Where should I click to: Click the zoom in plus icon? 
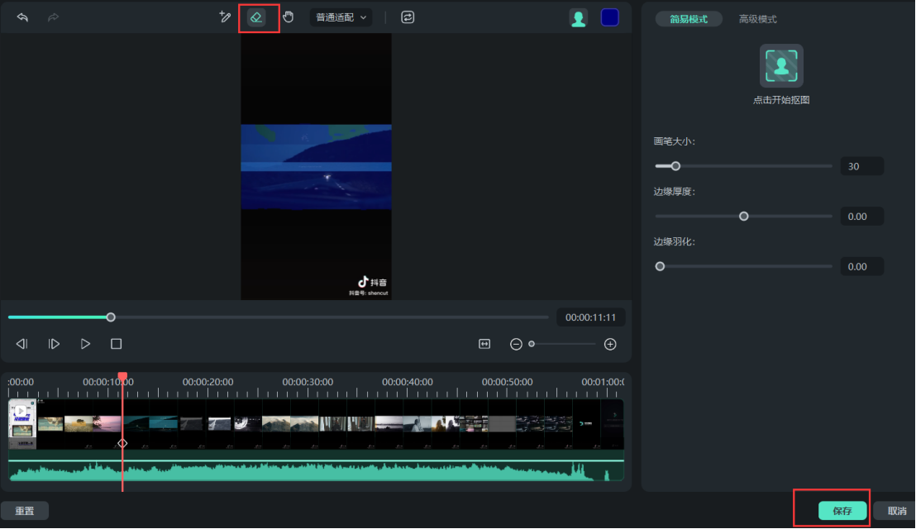[610, 344]
